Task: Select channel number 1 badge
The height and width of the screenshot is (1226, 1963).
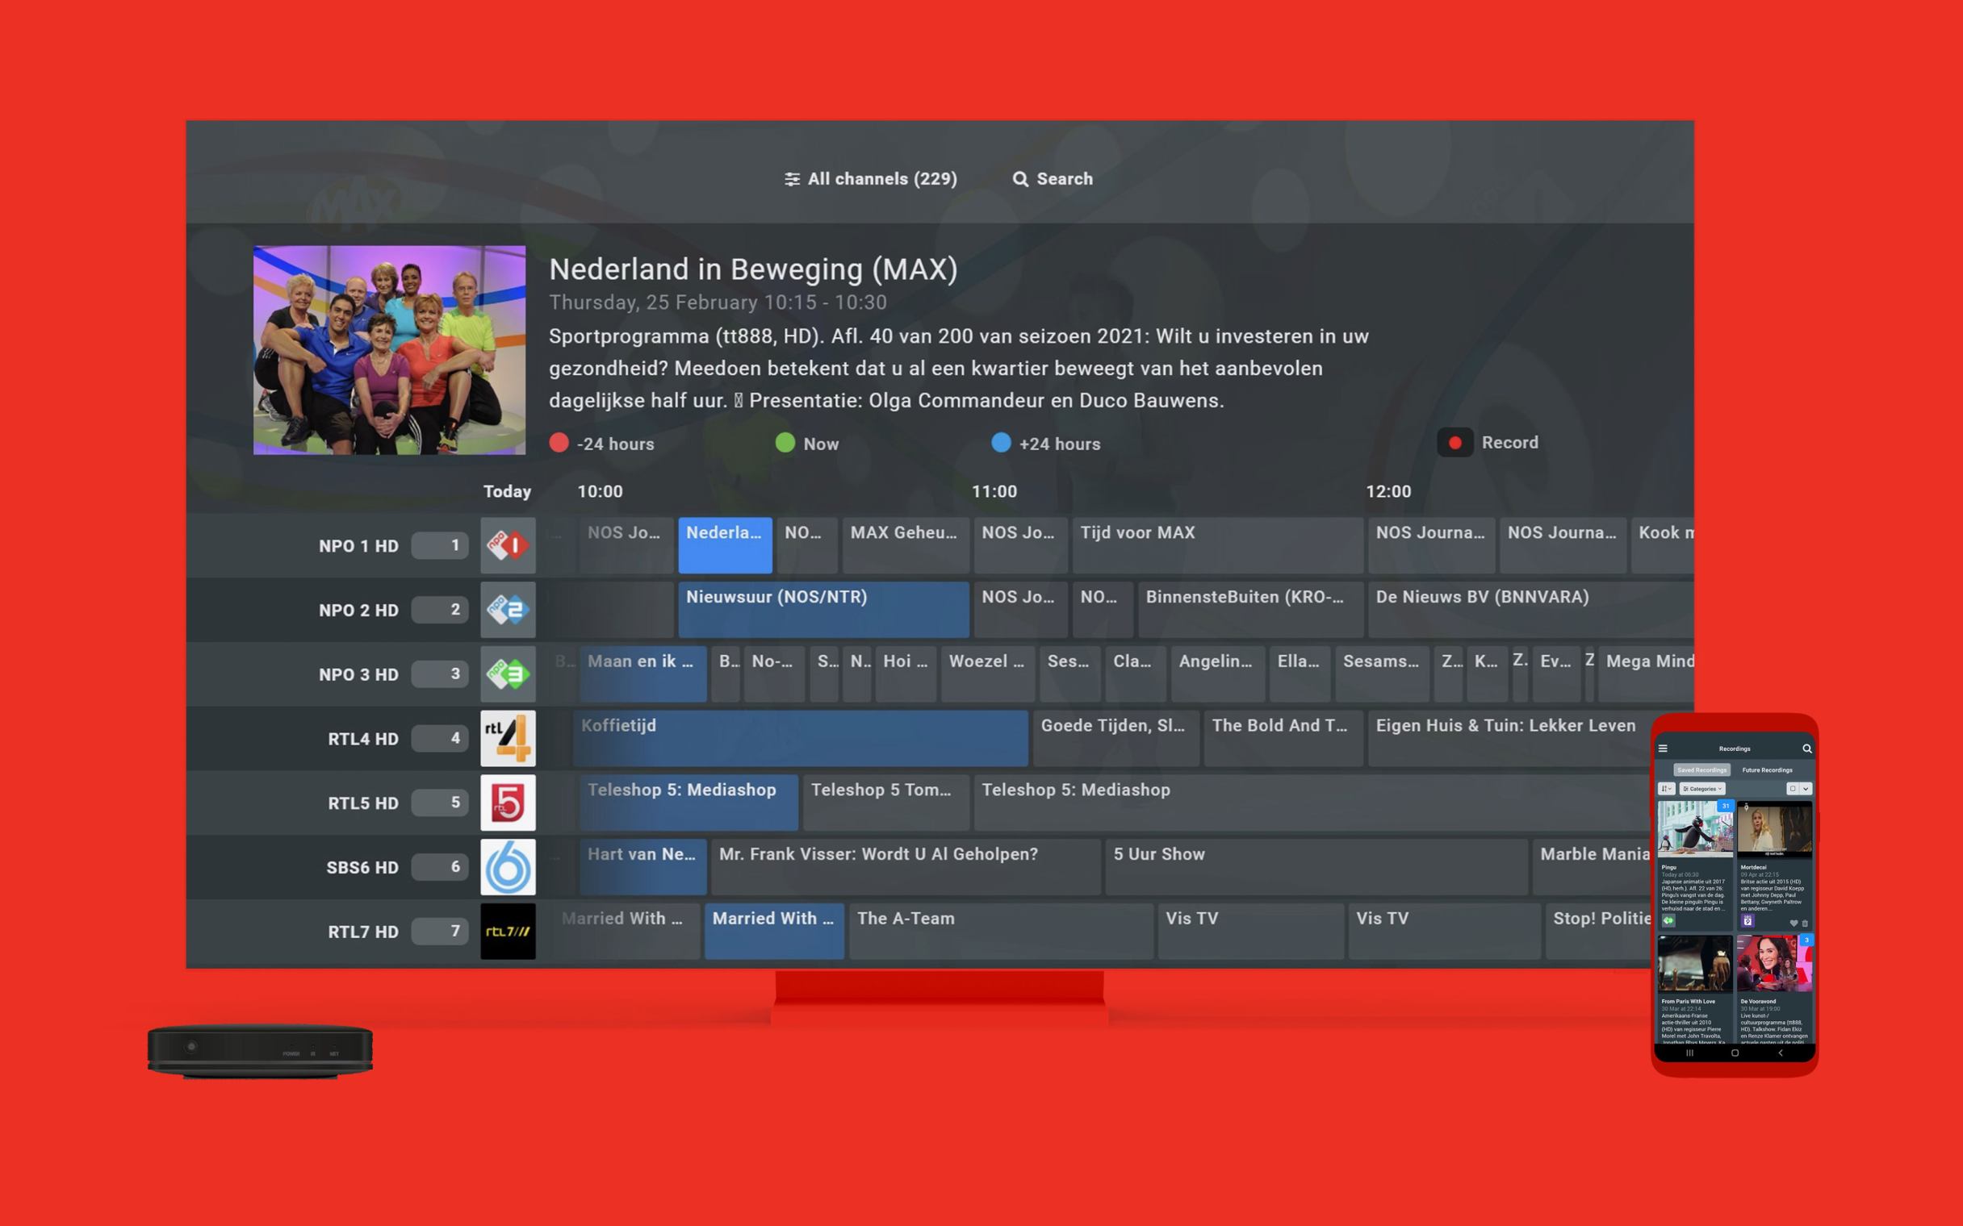Action: pyautogui.click(x=440, y=545)
